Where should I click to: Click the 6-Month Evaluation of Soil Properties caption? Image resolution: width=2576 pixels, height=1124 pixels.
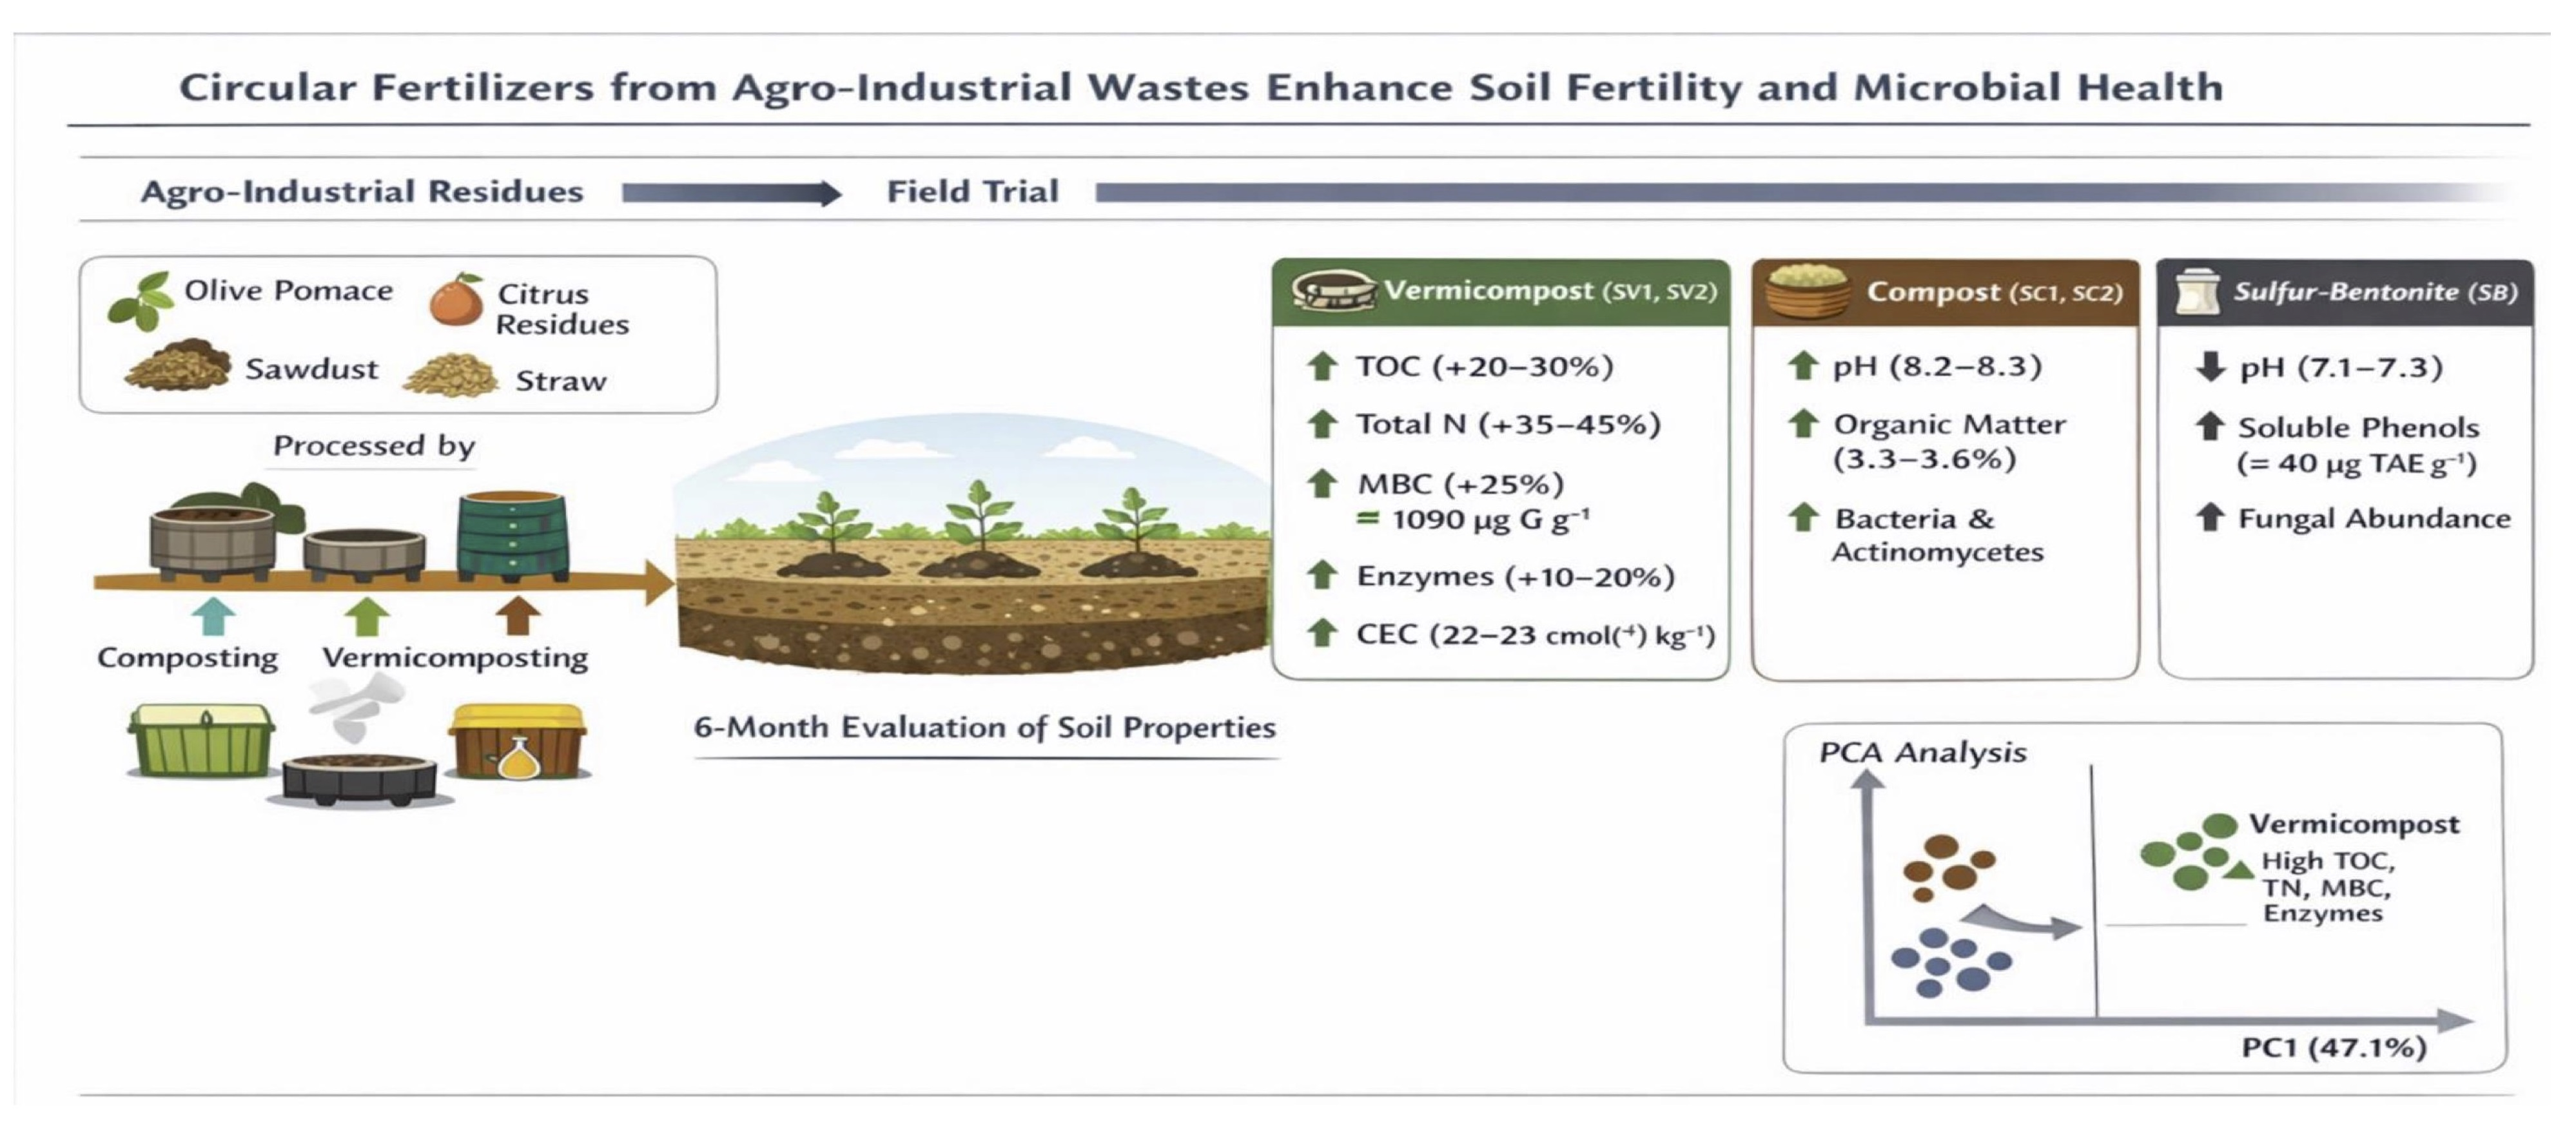984,727
